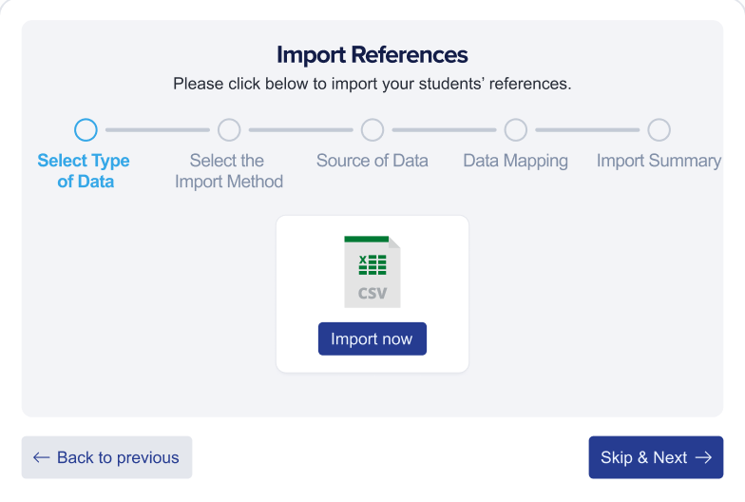This screenshot has height=502, width=745.
Task: Click the progress line after the first step circle
Action: 157,130
